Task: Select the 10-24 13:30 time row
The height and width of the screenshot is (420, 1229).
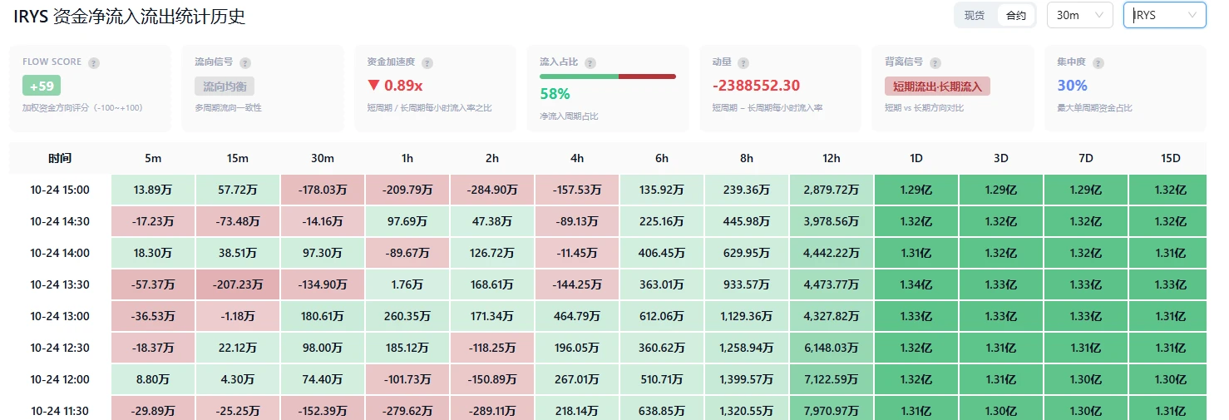Action: point(60,284)
